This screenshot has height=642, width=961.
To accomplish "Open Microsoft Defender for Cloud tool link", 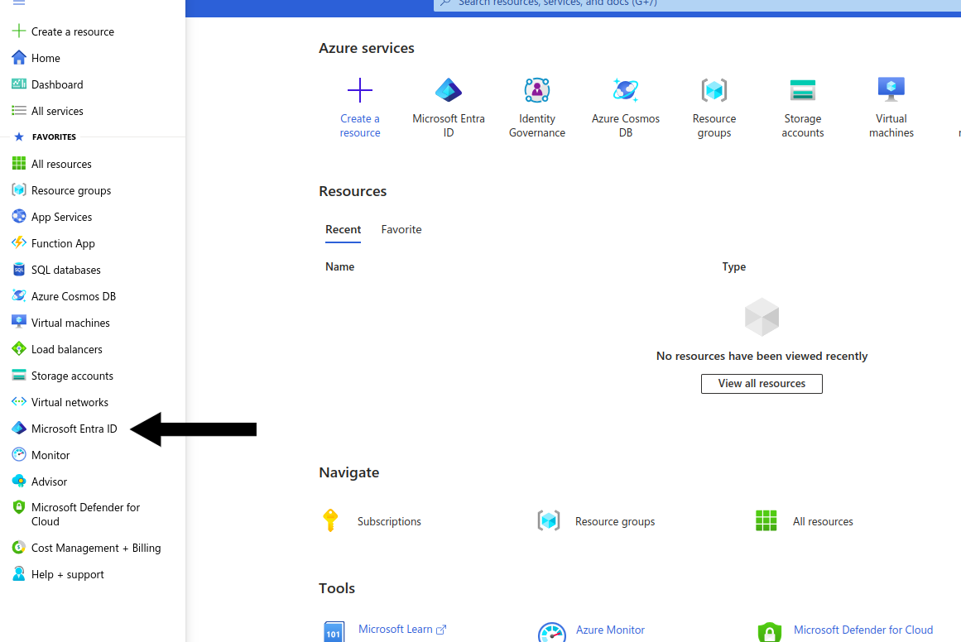I will pyautogui.click(x=862, y=630).
